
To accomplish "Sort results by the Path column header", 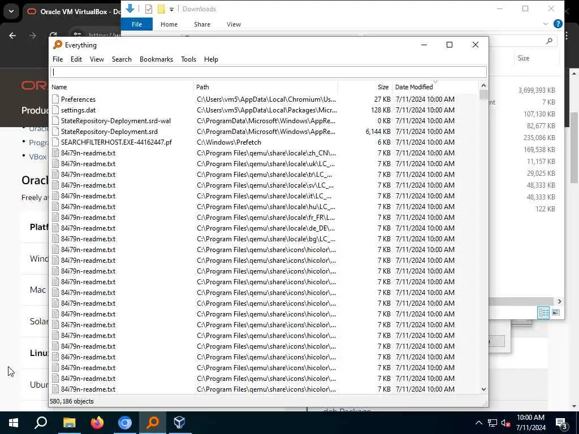I will [266, 87].
